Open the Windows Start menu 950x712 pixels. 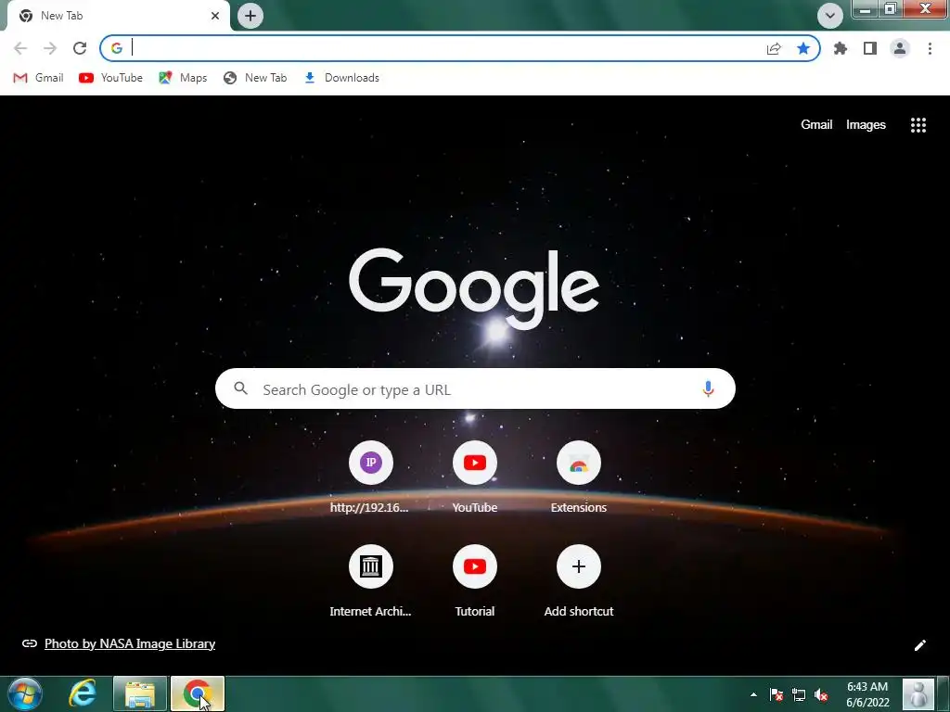(x=25, y=693)
